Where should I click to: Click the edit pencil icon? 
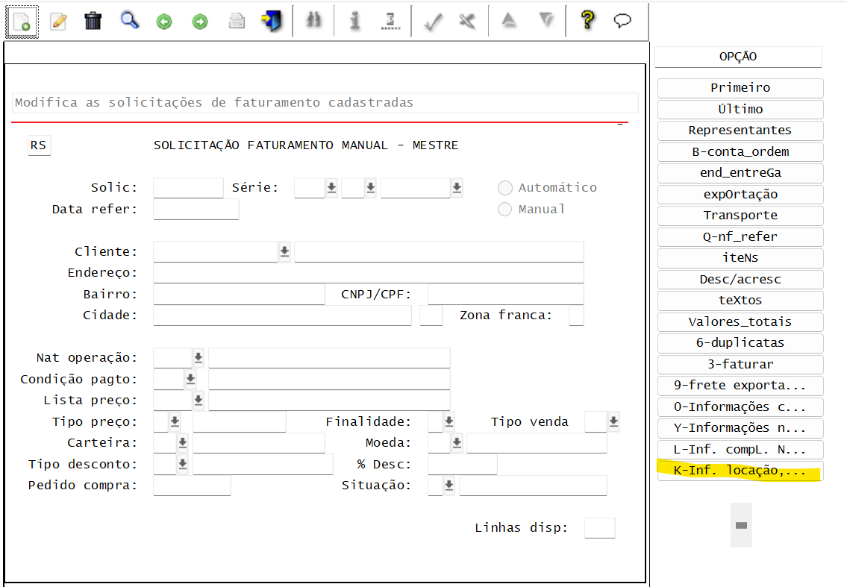pos(57,22)
